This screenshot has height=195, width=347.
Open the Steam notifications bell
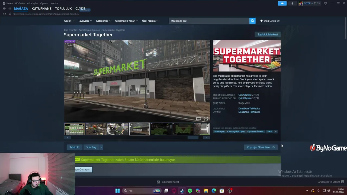[x=292, y=3]
